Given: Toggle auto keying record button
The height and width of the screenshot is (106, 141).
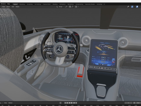Looking at the screenshot, I should coord(61,103).
